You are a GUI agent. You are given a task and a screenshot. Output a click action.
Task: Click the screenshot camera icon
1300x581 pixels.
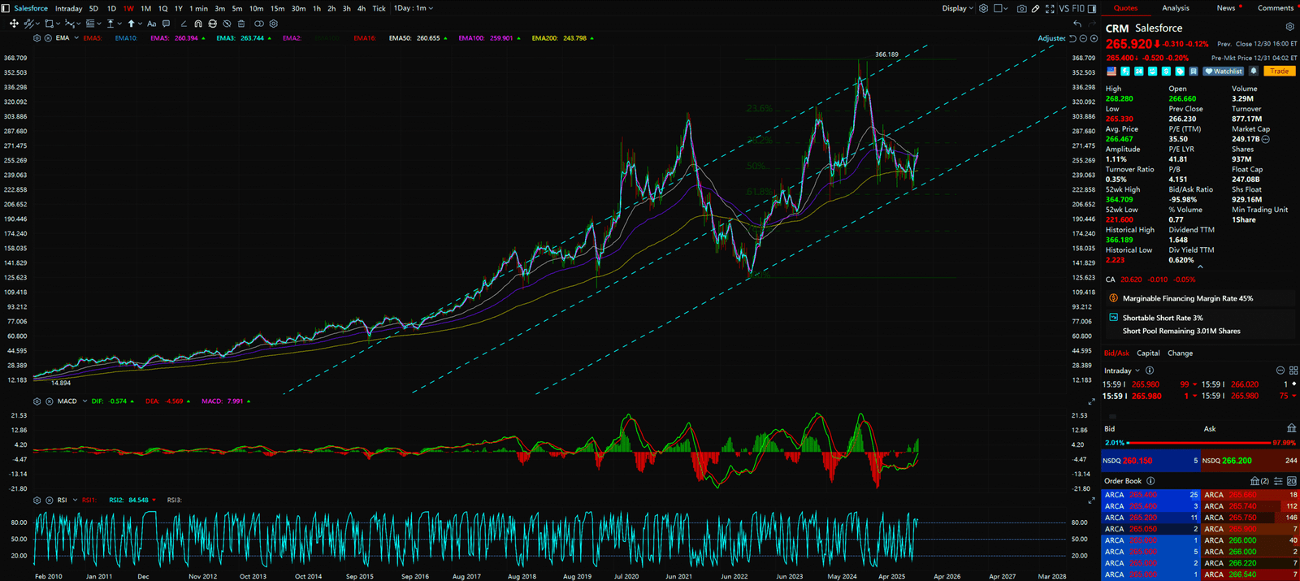click(x=1022, y=9)
